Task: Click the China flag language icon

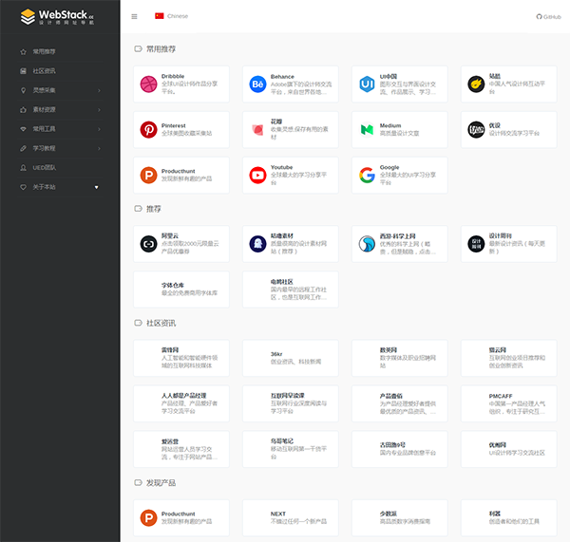Action: pyautogui.click(x=160, y=16)
